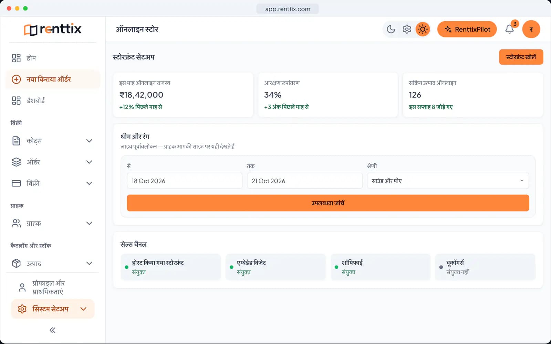Click the उपलब्धता जांचें button

click(328, 203)
